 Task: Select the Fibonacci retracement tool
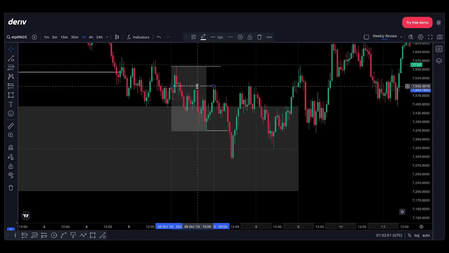(x=11, y=67)
